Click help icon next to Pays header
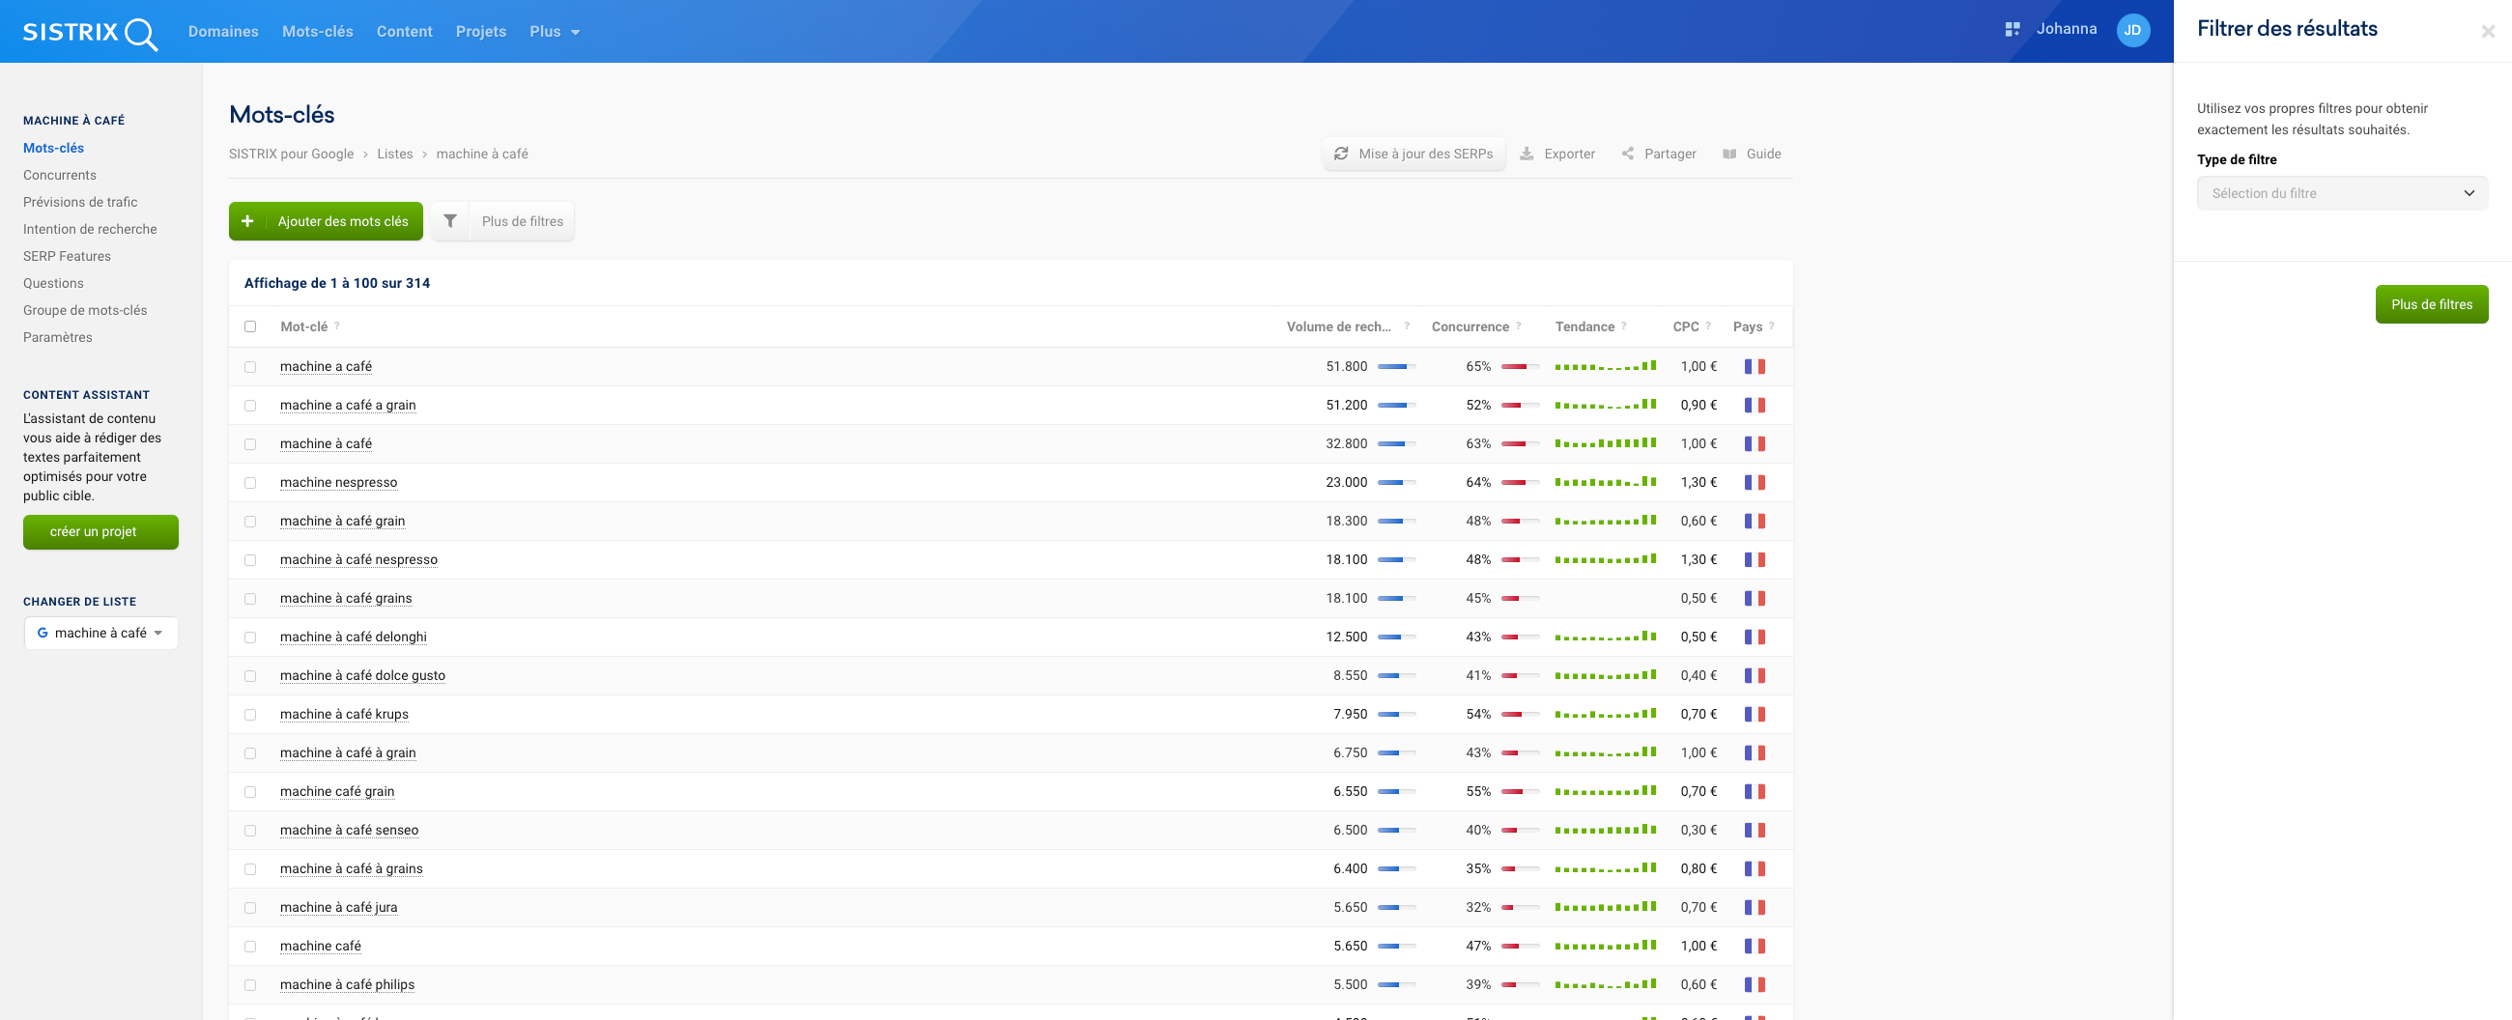 1772,326
